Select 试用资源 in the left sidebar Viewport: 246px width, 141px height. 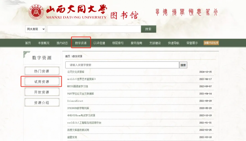(41, 82)
